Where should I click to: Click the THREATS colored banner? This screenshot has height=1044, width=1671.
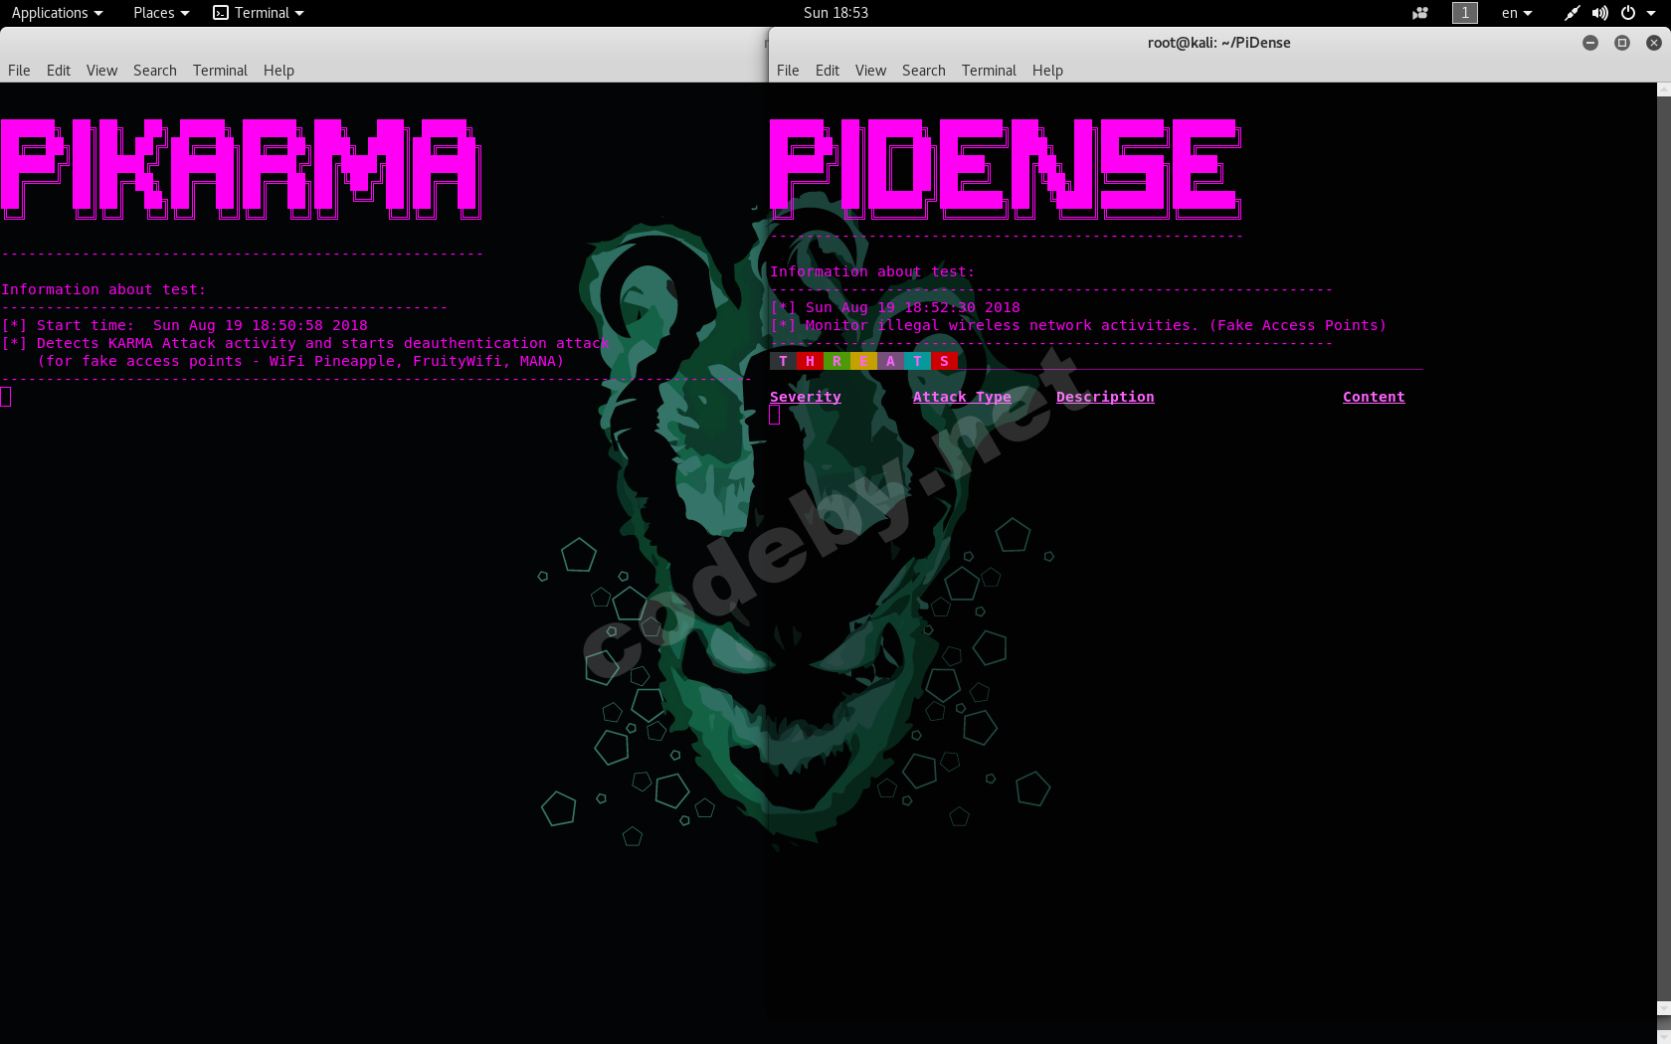(863, 361)
